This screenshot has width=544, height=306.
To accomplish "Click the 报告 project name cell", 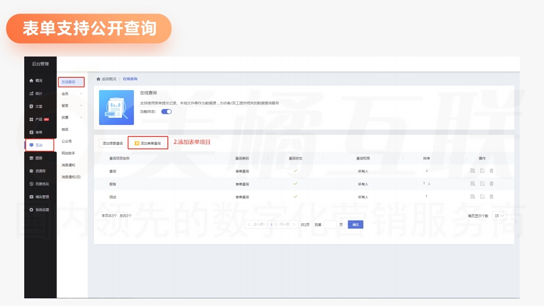I will point(113,184).
